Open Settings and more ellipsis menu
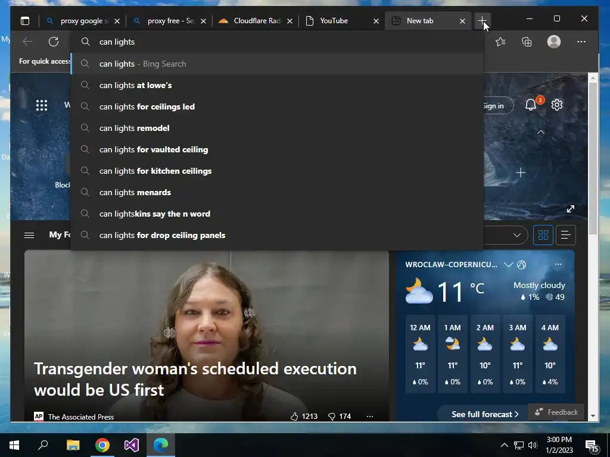The width and height of the screenshot is (610, 457). coord(581,42)
